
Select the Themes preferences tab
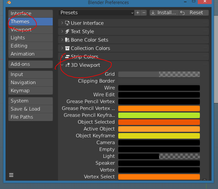tap(31, 22)
